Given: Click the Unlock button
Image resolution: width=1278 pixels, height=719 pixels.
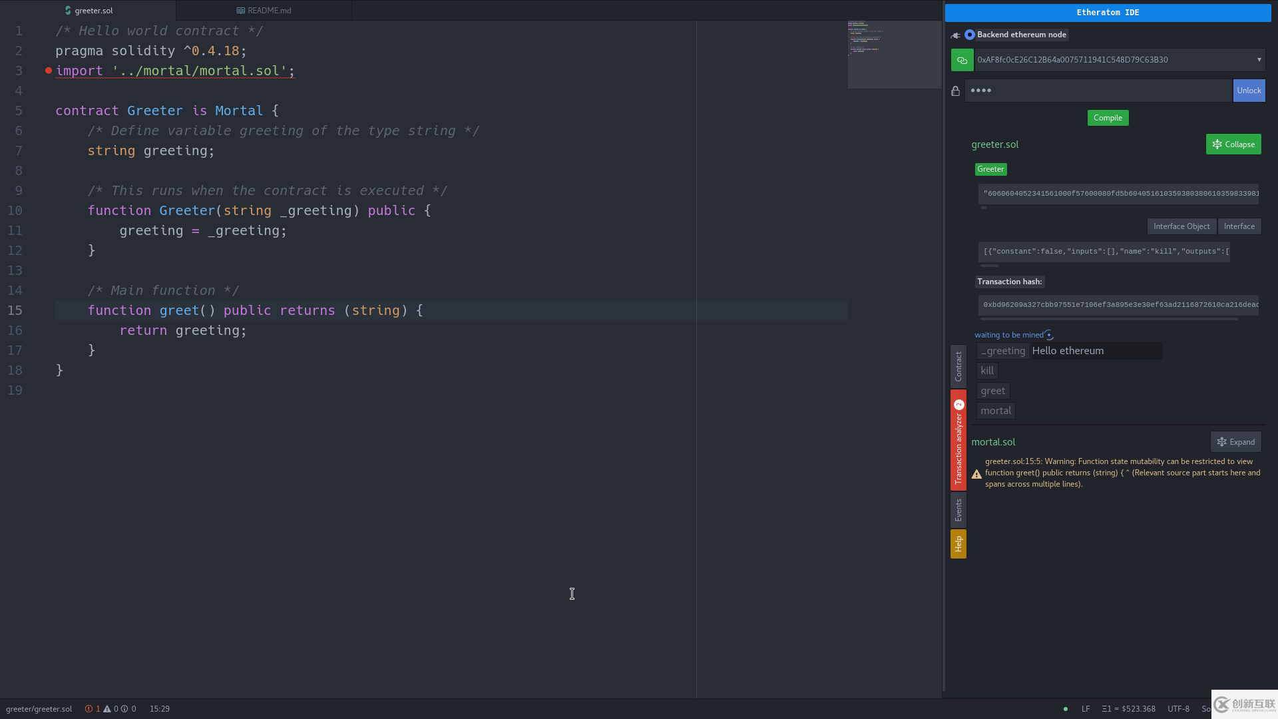Looking at the screenshot, I should point(1249,91).
